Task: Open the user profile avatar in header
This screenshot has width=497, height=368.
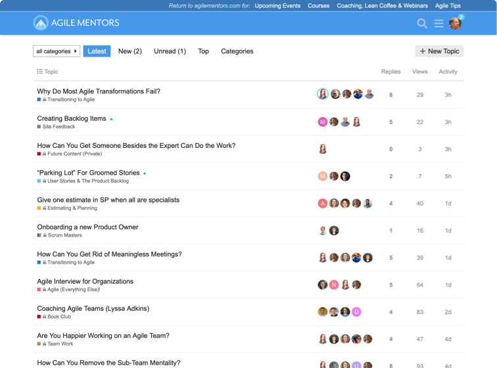Action: tap(455, 23)
